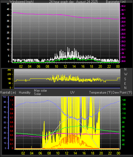The width and height of the screenshot is (133, 157).
Task: Click the Rainfall (.in) legend label
Action: point(8,92)
